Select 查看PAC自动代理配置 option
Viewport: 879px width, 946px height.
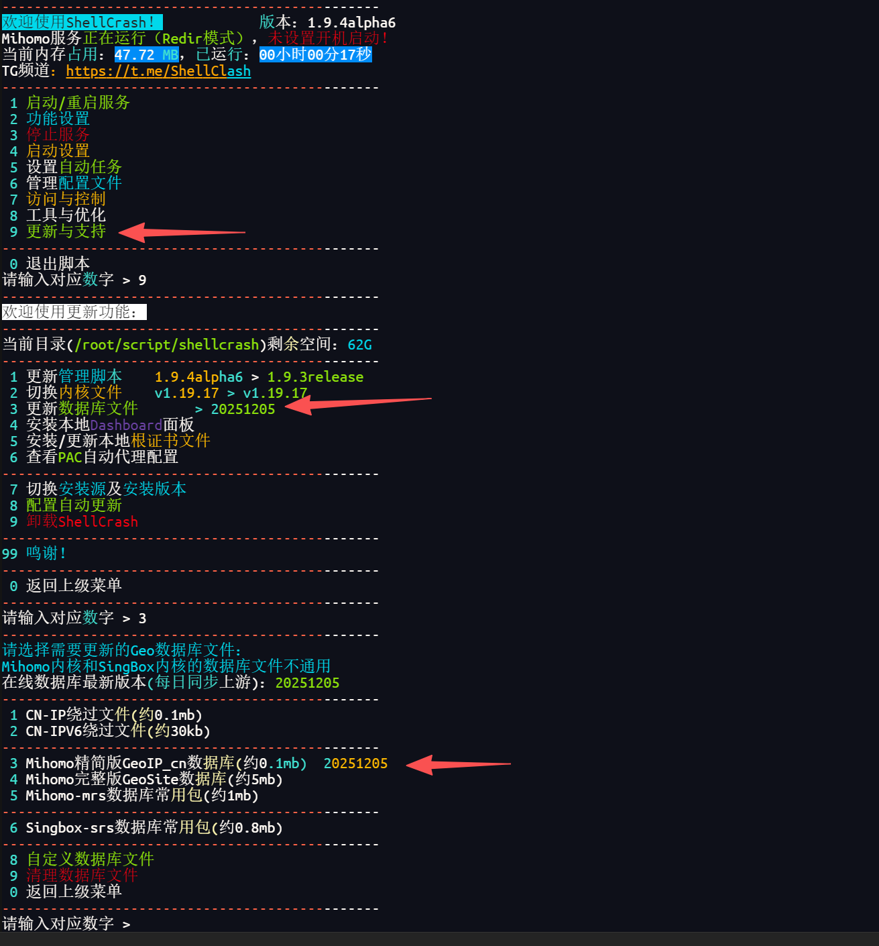pos(101,457)
